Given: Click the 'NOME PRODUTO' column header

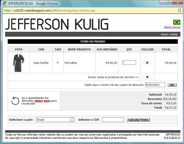Looking at the screenshot, I should tap(79, 49).
